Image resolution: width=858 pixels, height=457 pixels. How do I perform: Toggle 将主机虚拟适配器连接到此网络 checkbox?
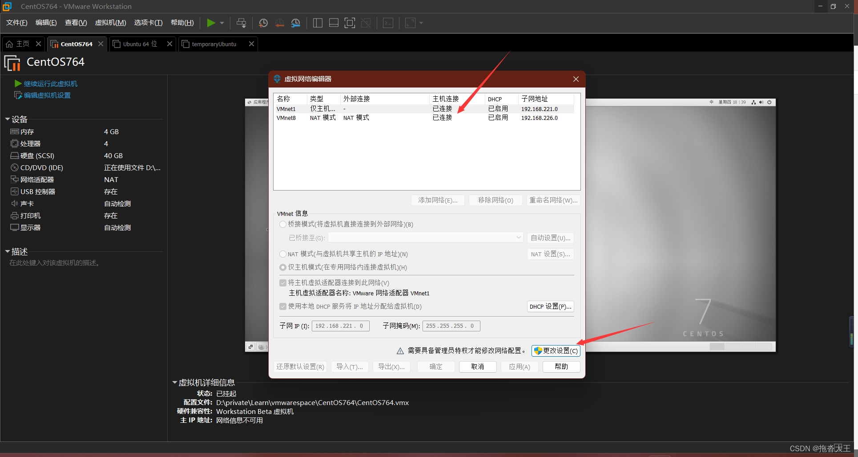coord(283,283)
